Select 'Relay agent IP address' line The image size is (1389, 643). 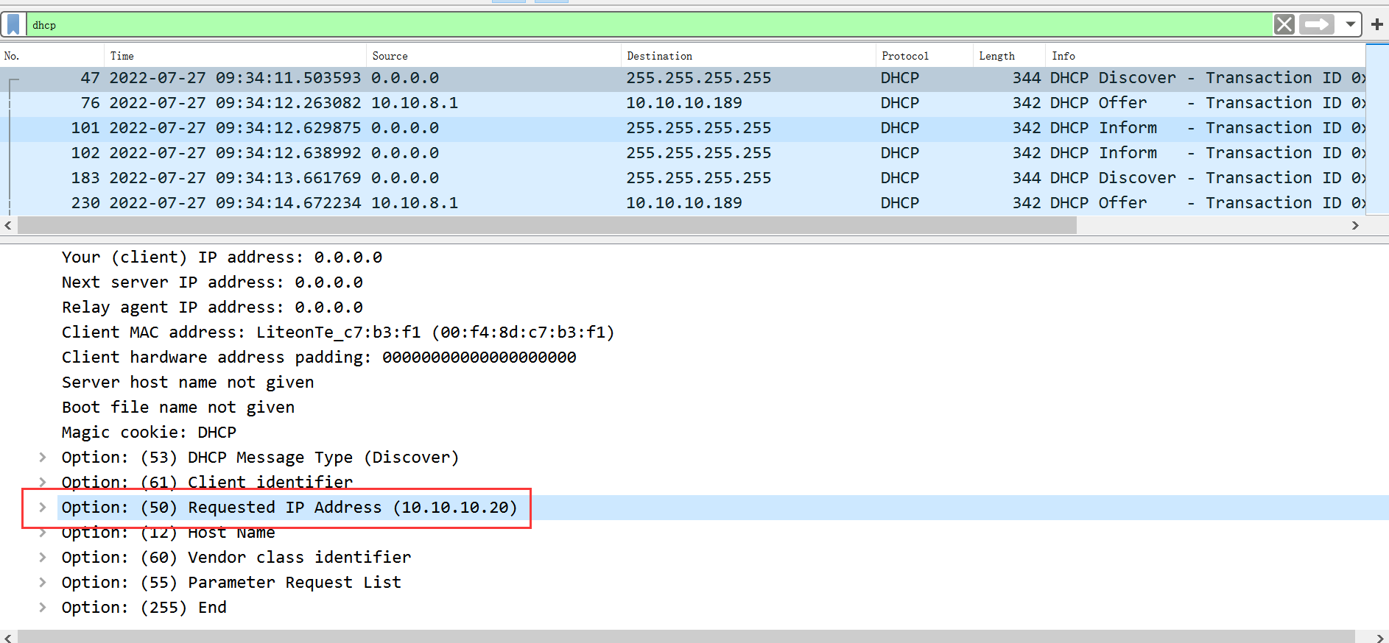pyautogui.click(x=212, y=308)
